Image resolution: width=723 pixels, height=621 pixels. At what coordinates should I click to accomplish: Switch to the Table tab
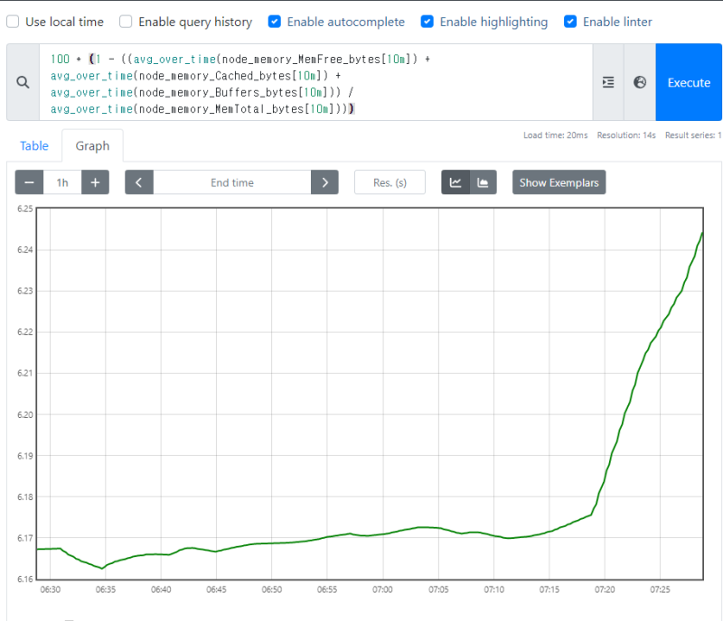tap(34, 145)
